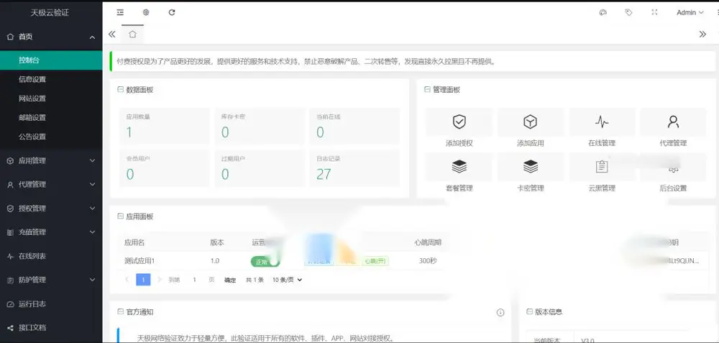Click the 后台设置 gear icon
Viewport: 719px width, 343px height.
[673, 168]
